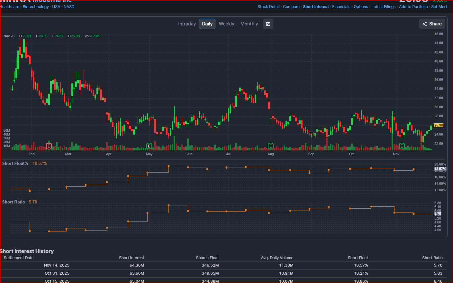Click the November earnings E marker
The width and height of the screenshot is (453, 283).
tap(402, 146)
